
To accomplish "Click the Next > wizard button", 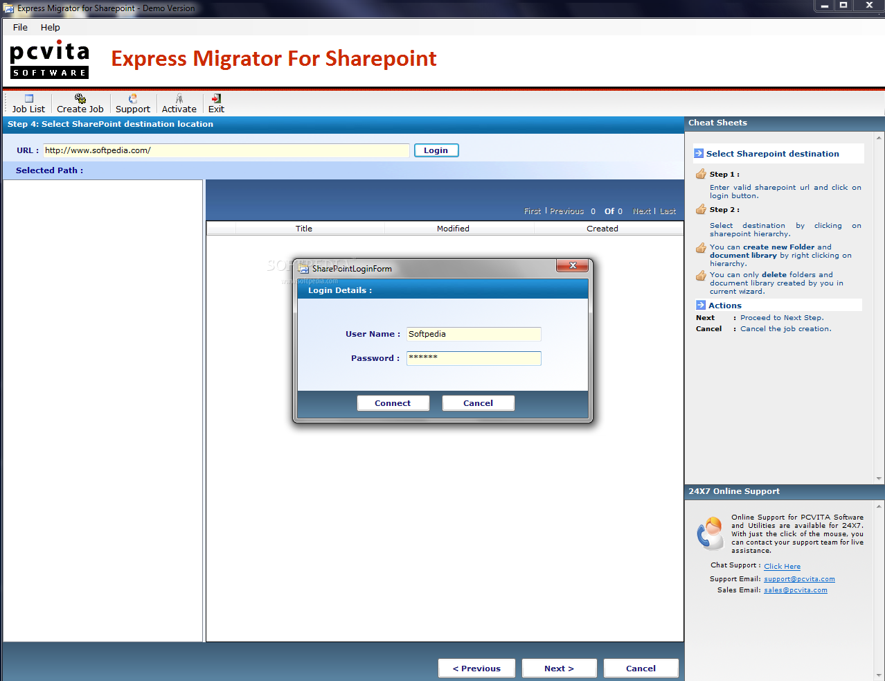I will pos(559,669).
